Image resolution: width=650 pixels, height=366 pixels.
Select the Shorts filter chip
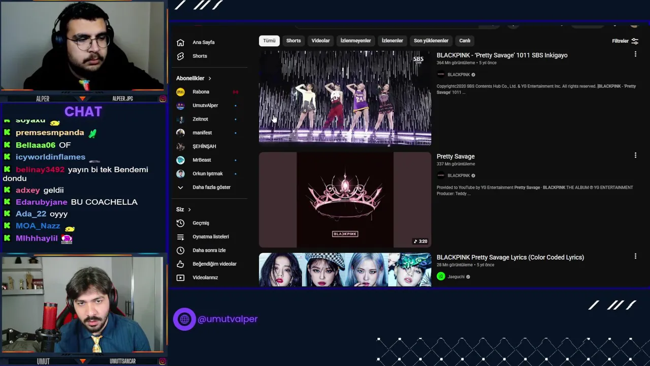pos(294,41)
